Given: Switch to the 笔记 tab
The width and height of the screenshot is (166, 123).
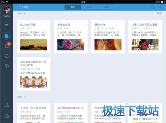Looking at the screenshot, I should pyautogui.click(x=73, y=7).
